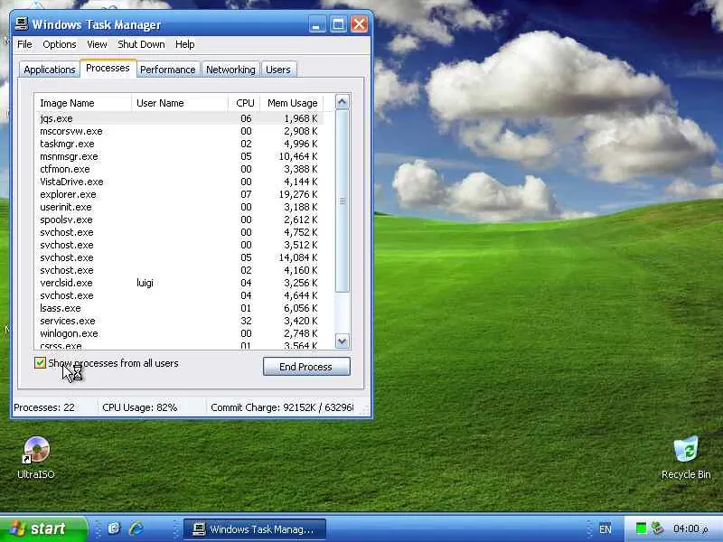Open the Options menu
Screen dimensions: 723x542
(x=60, y=44)
